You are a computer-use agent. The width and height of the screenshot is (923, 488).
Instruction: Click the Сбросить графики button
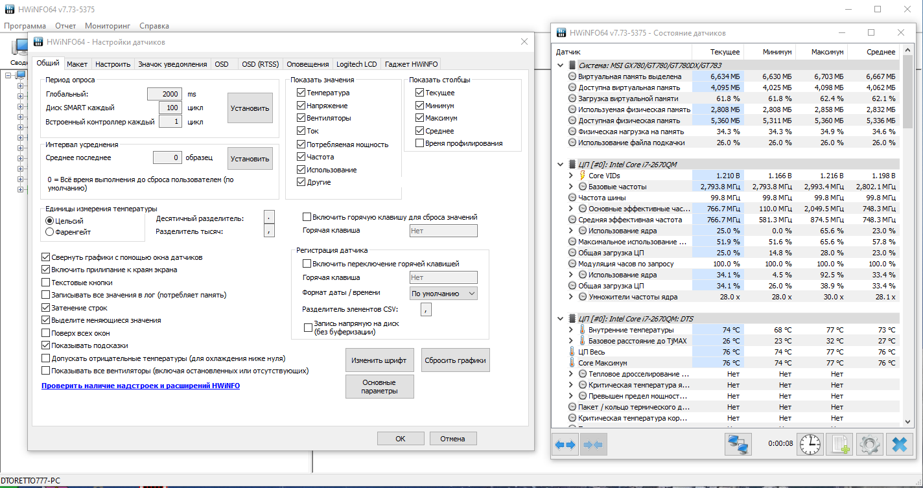coord(455,360)
